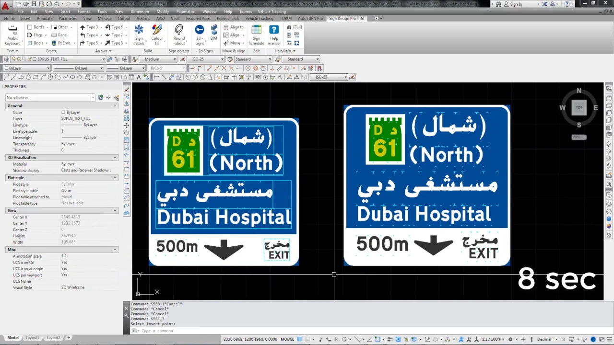Collapse the Plot style section
The height and width of the screenshot is (345, 614).
[115, 178]
